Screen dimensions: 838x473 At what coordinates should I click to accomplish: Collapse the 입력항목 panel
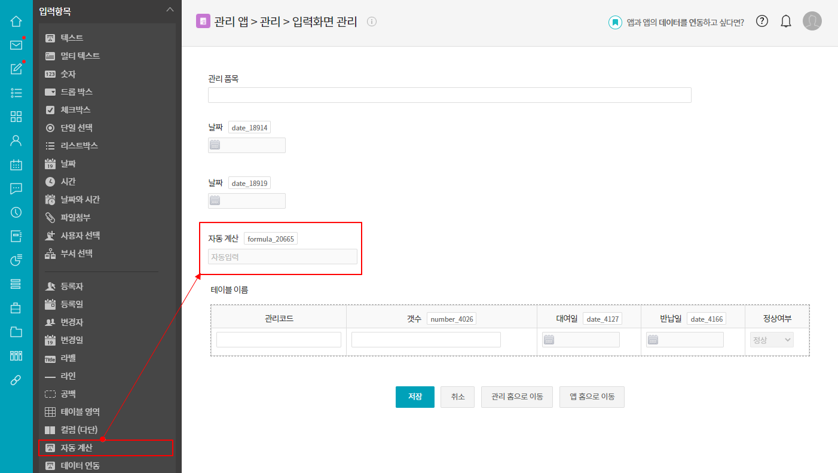click(170, 10)
